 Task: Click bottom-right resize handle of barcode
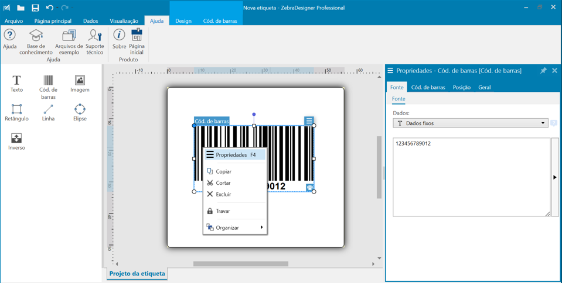314,192
